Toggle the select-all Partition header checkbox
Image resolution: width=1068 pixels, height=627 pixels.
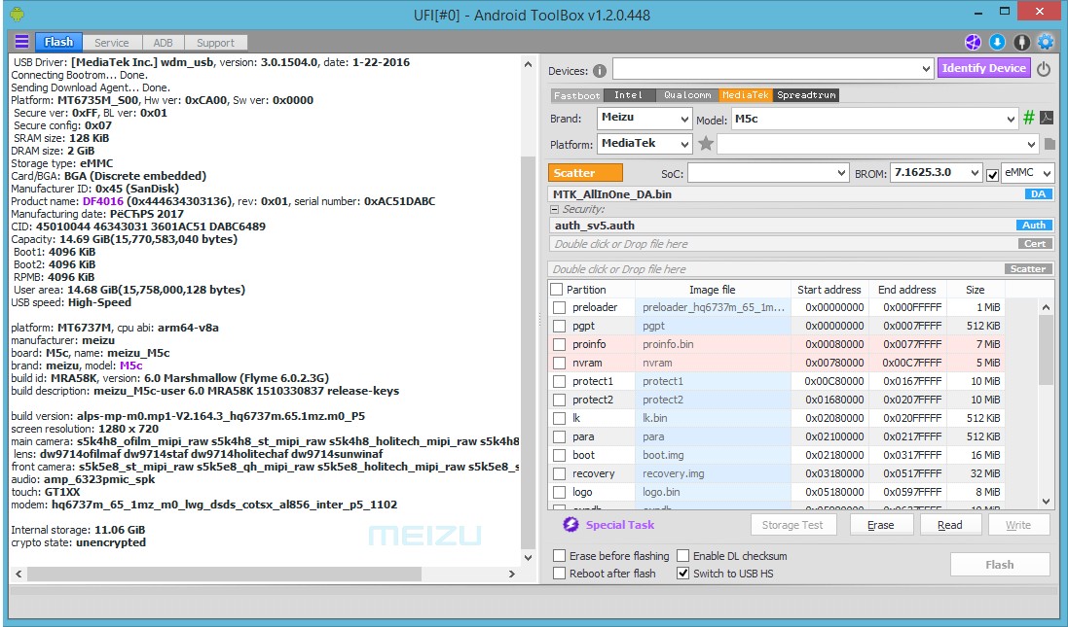click(x=557, y=289)
